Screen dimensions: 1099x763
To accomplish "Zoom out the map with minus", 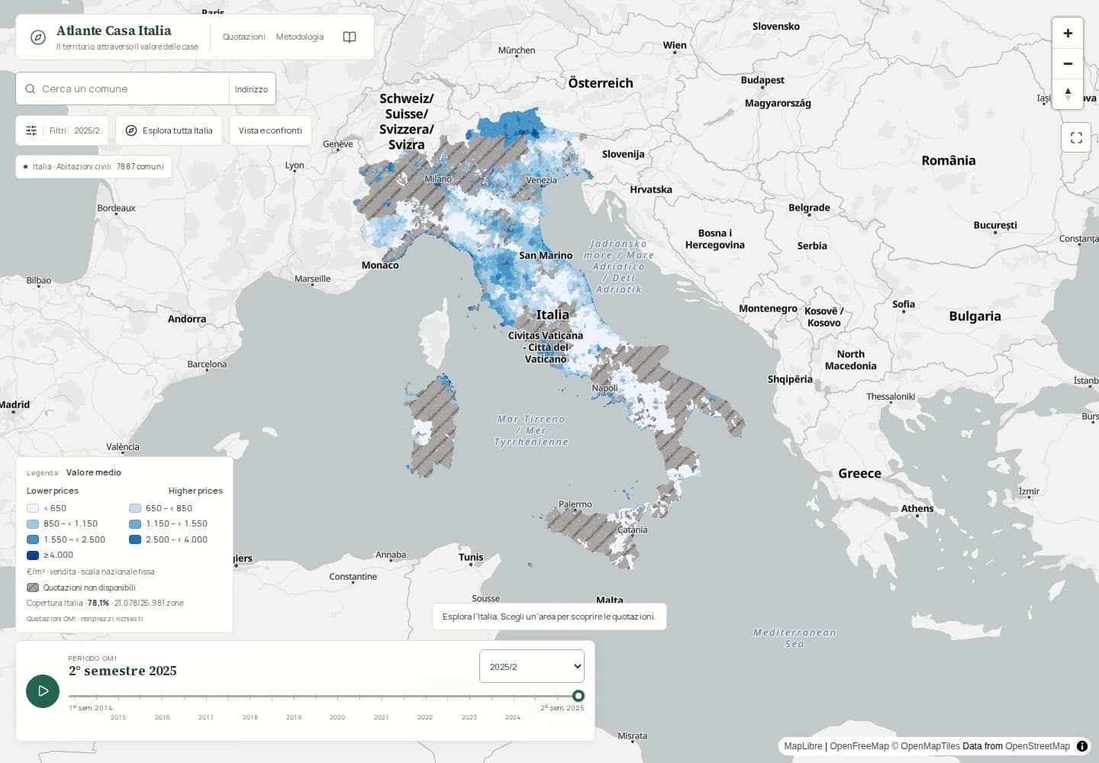I will (1068, 64).
